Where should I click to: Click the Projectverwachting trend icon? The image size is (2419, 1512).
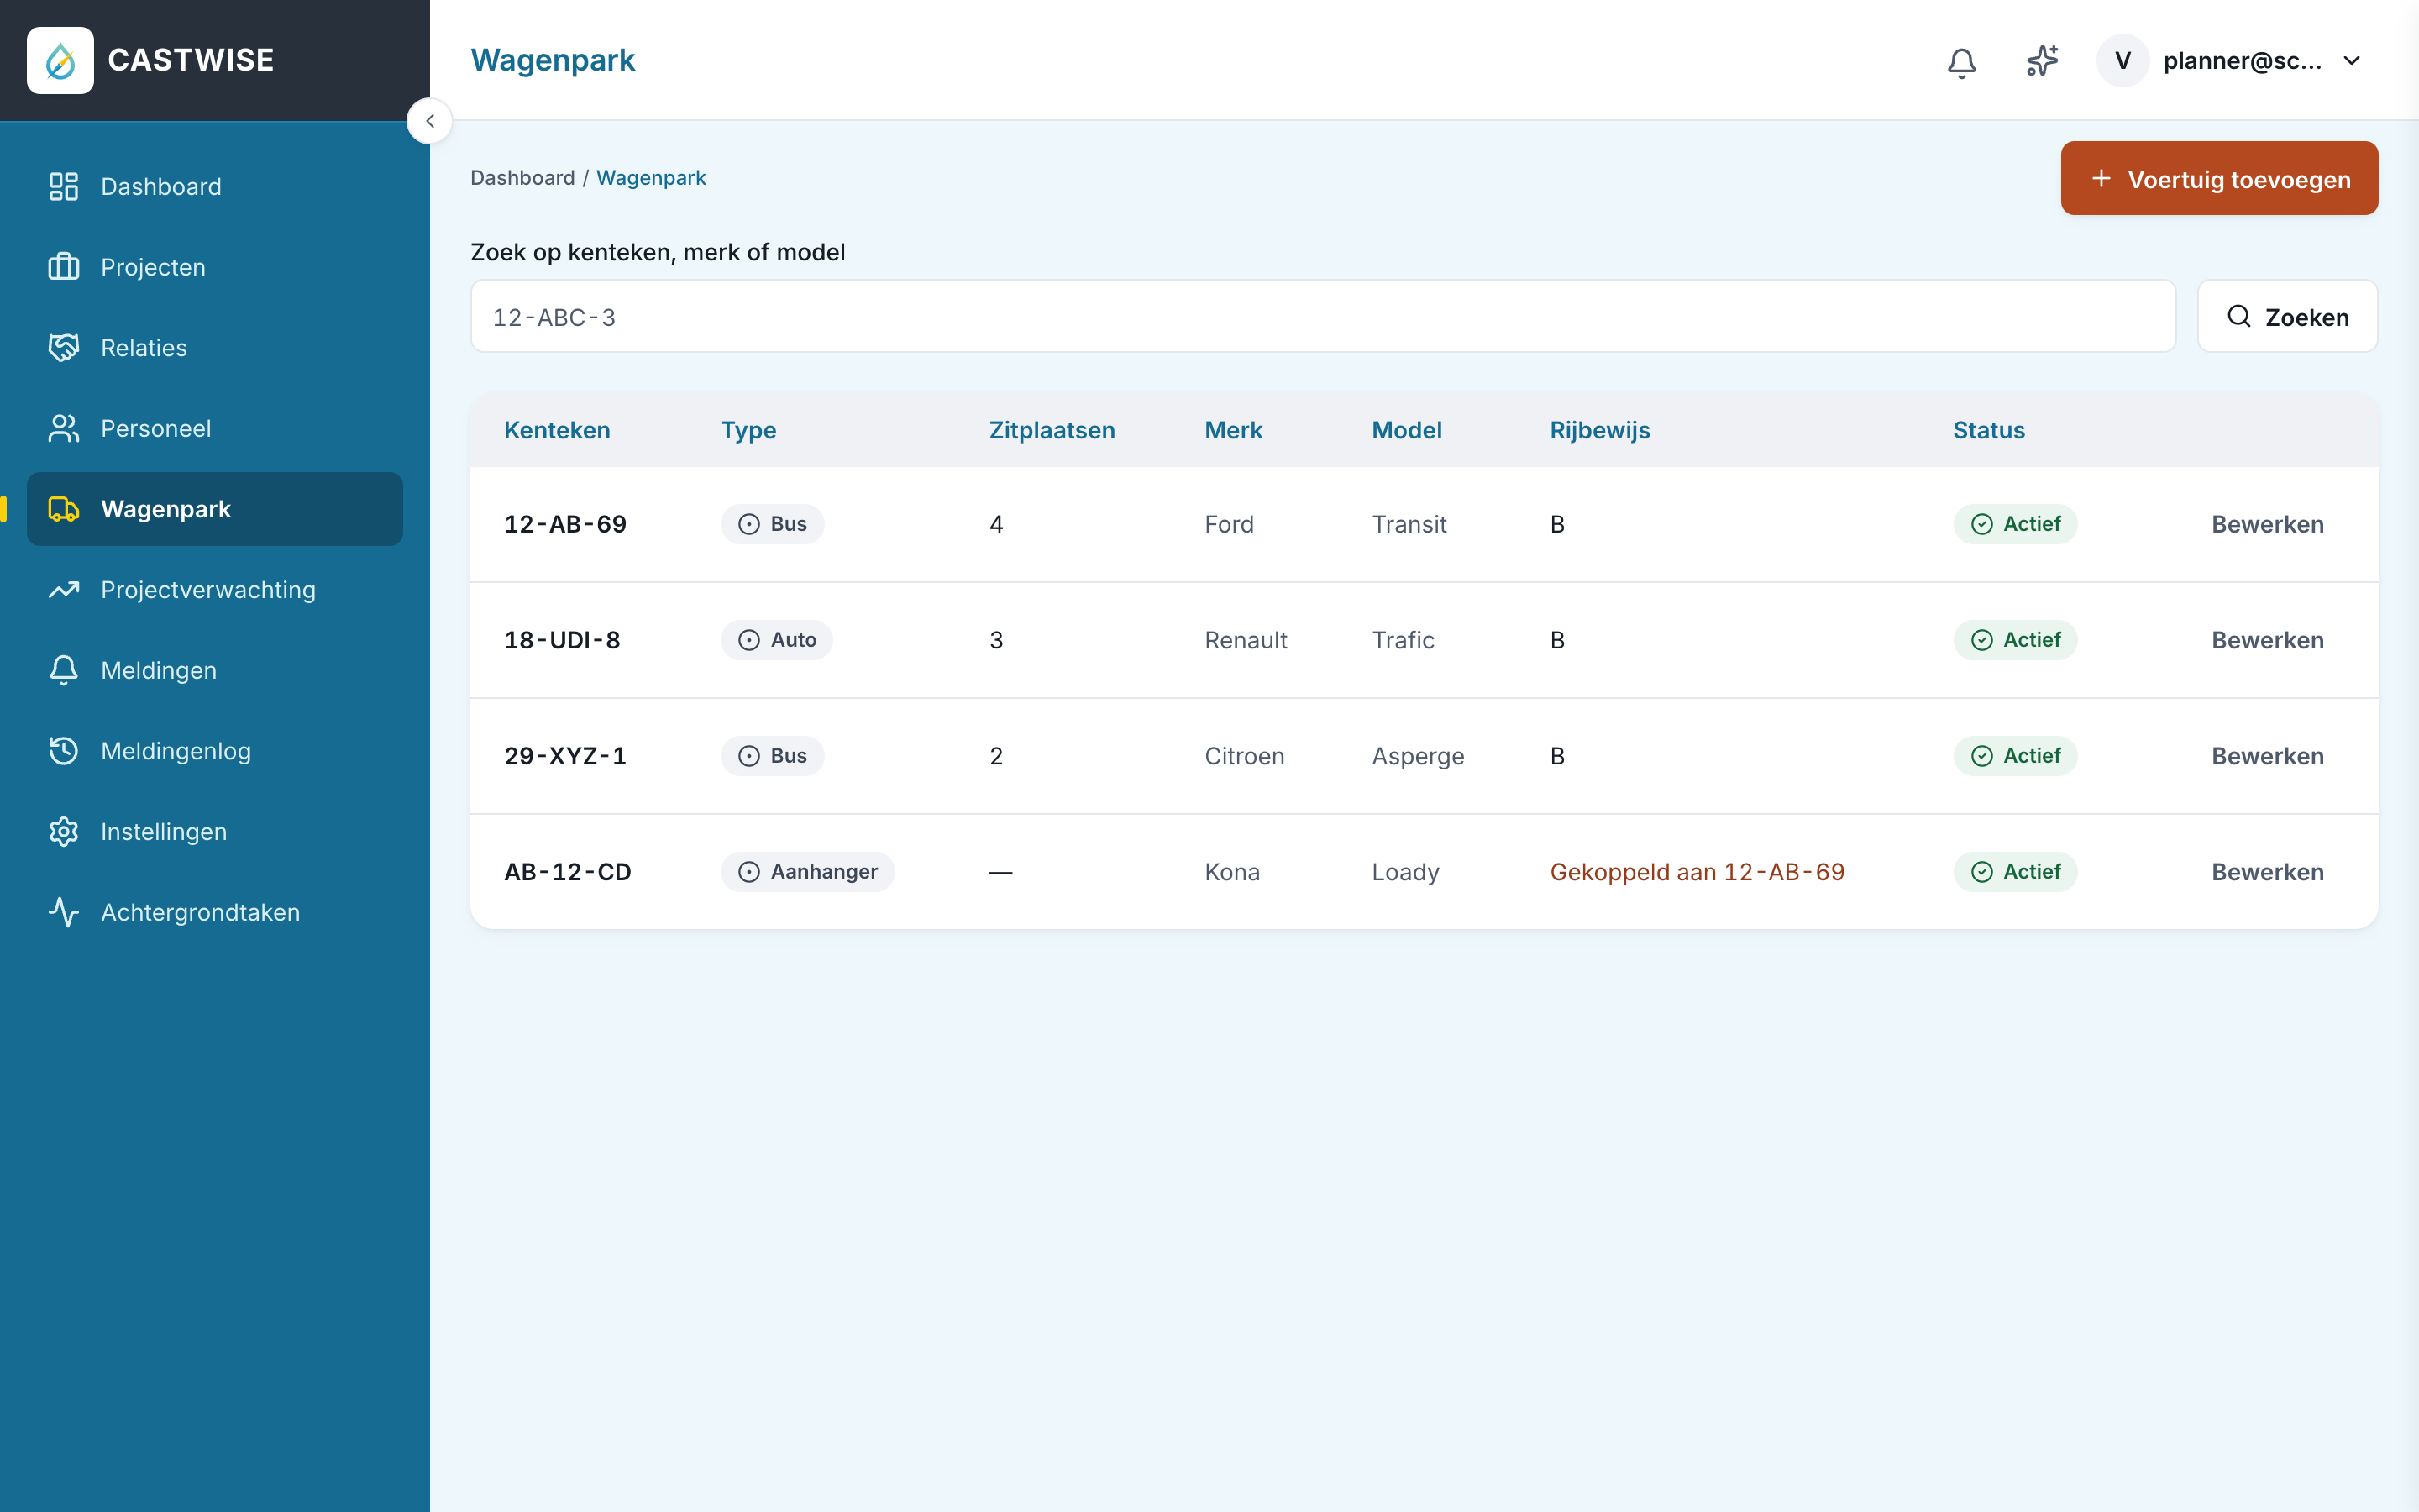(64, 590)
